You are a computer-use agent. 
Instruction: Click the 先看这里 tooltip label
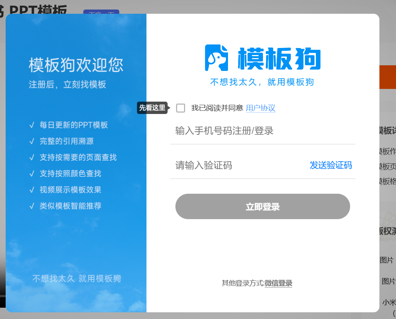(153, 108)
